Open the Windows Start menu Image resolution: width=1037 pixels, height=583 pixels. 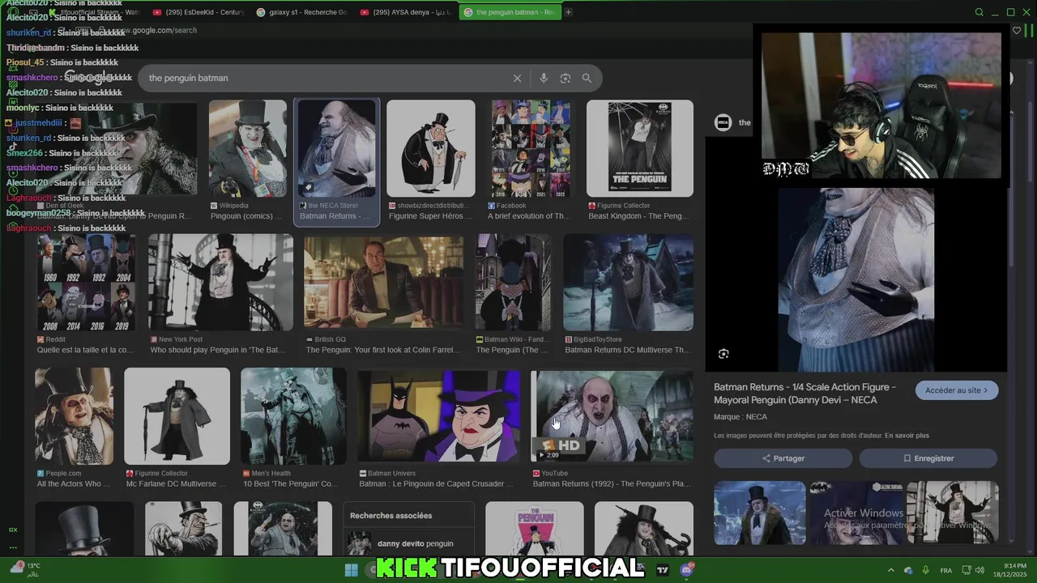352,570
